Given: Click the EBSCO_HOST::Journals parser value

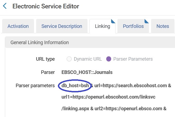Looking at the screenshot, I should pos(87,72).
